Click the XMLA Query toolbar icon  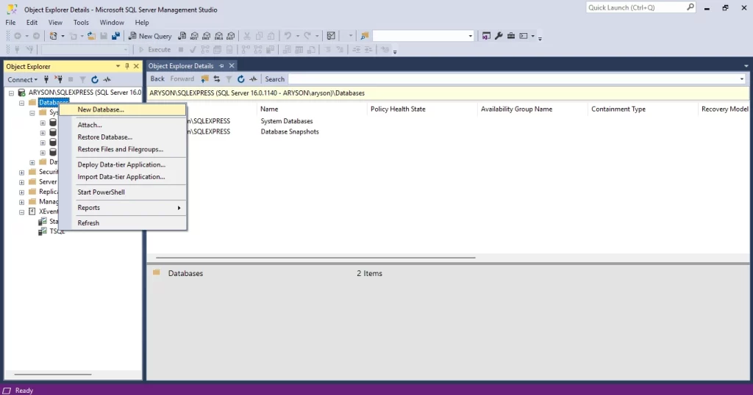218,36
